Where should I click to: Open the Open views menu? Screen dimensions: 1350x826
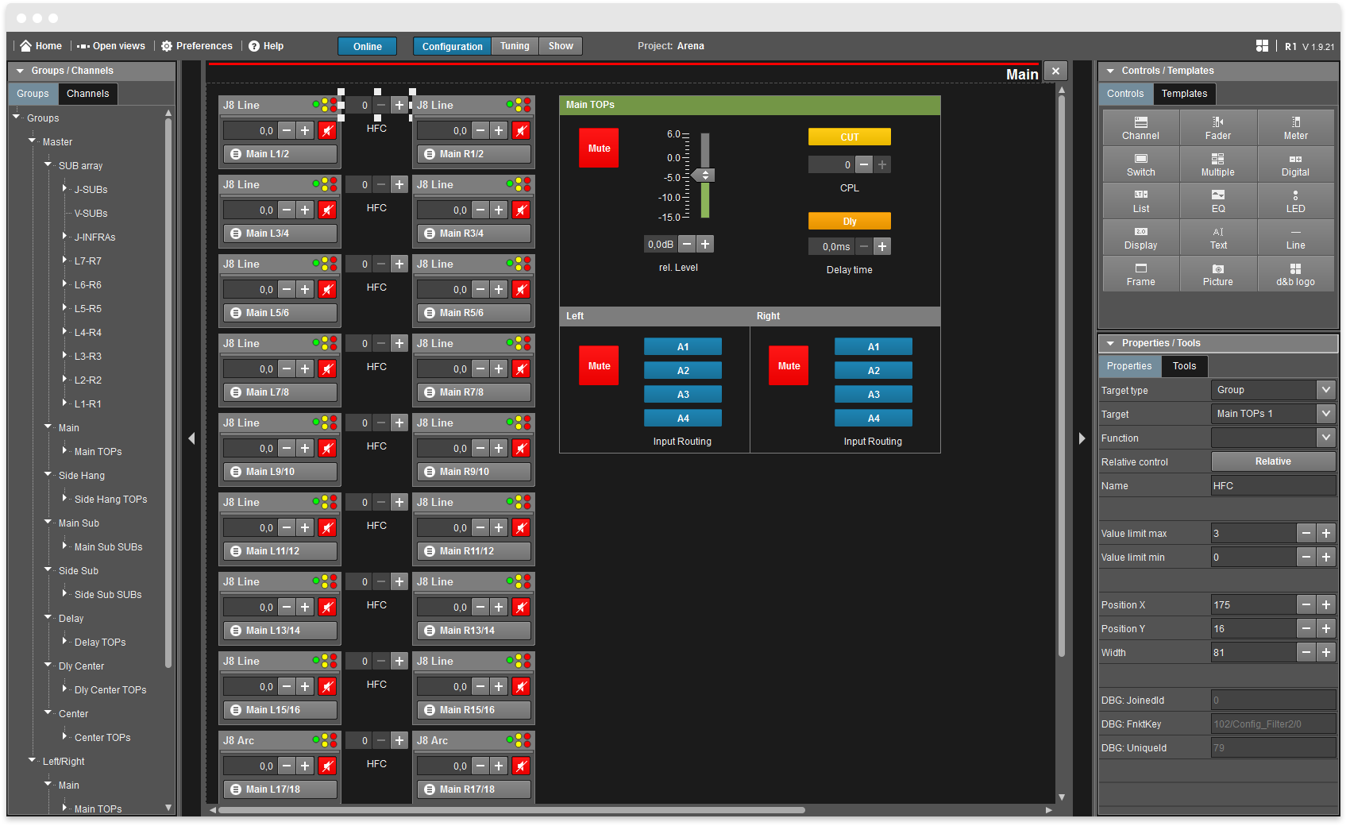click(111, 46)
